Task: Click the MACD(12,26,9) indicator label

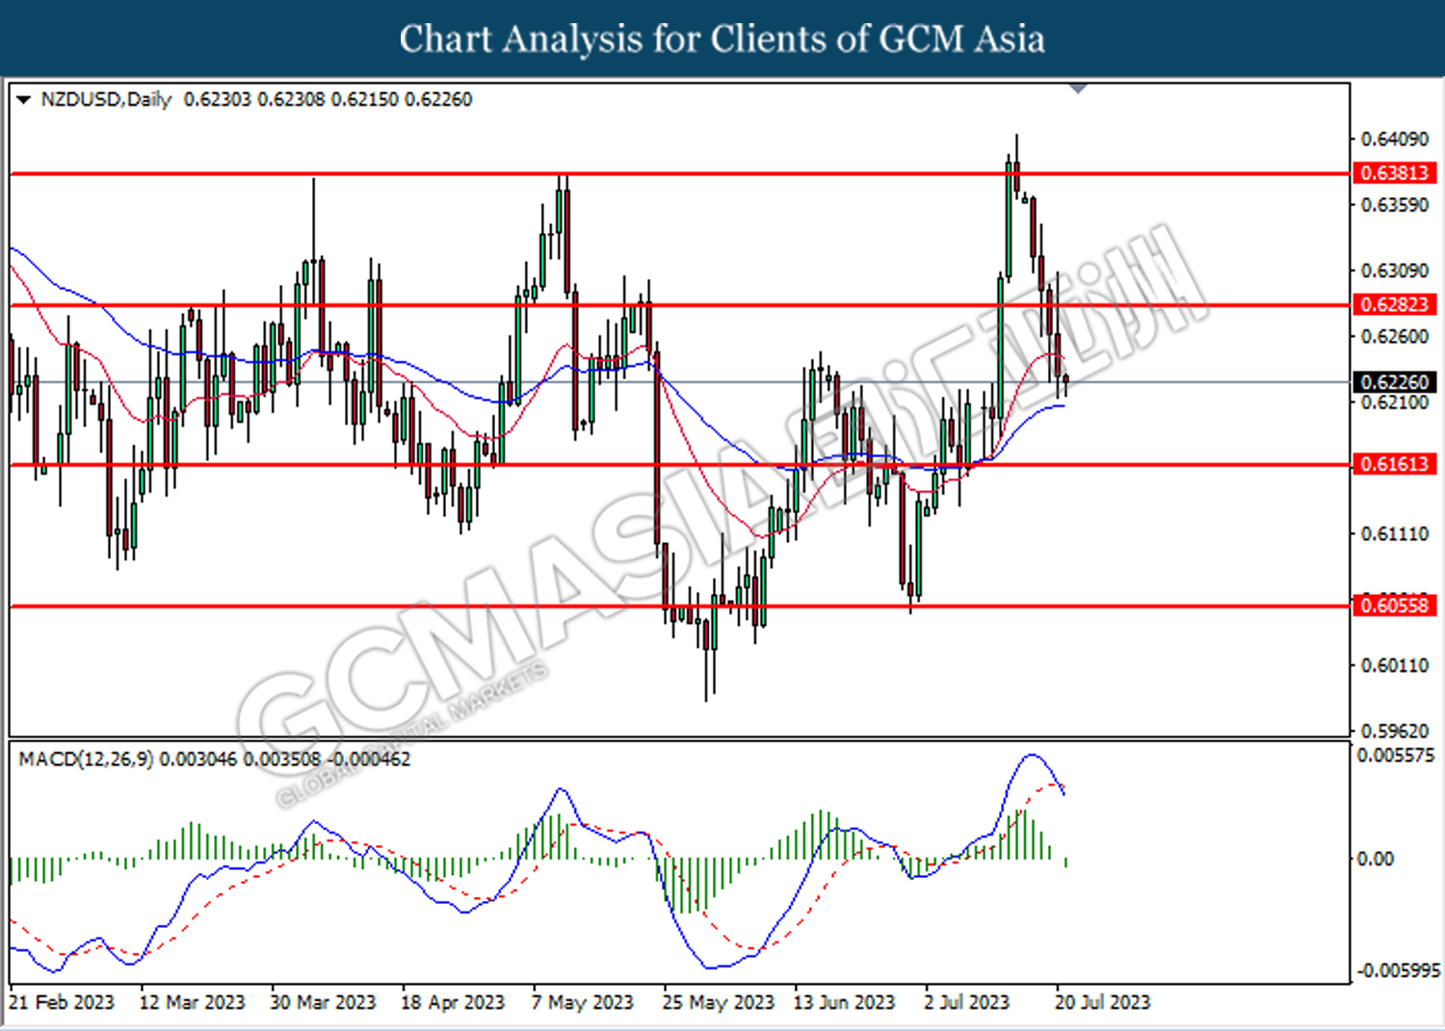Action: point(86,760)
